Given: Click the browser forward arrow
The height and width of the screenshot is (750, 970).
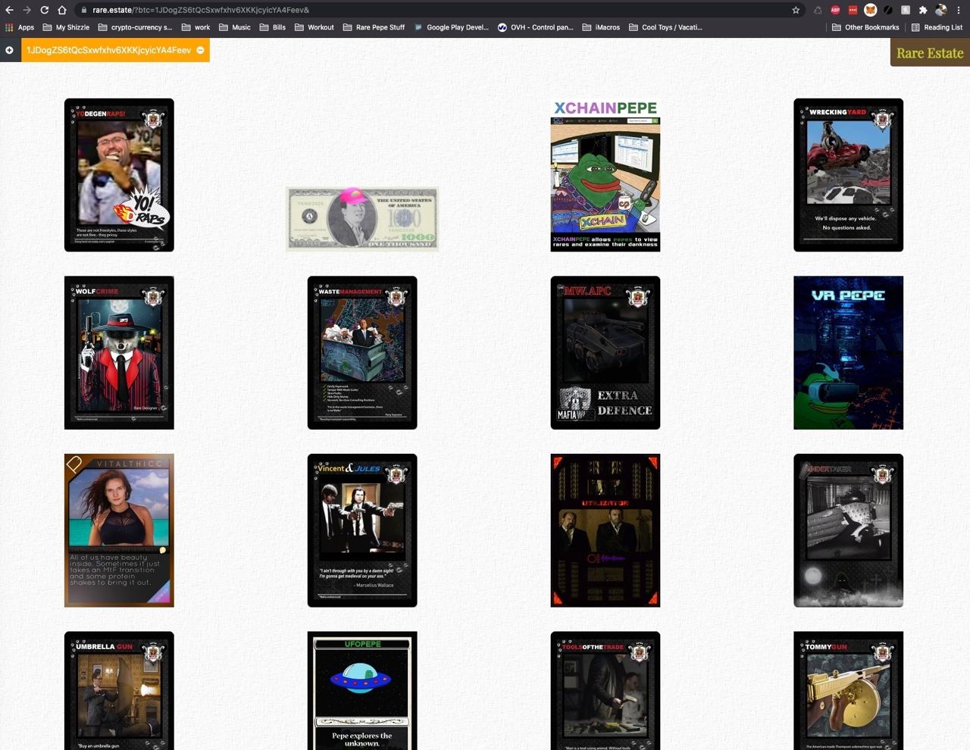Looking at the screenshot, I should [x=27, y=10].
